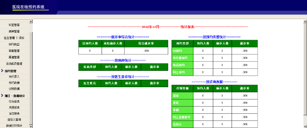Click the QQ预约 row label
This screenshot has height=128, width=307.
pyautogui.click(x=177, y=51)
